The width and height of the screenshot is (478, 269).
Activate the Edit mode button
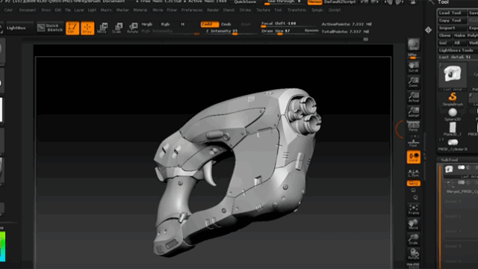(x=72, y=28)
